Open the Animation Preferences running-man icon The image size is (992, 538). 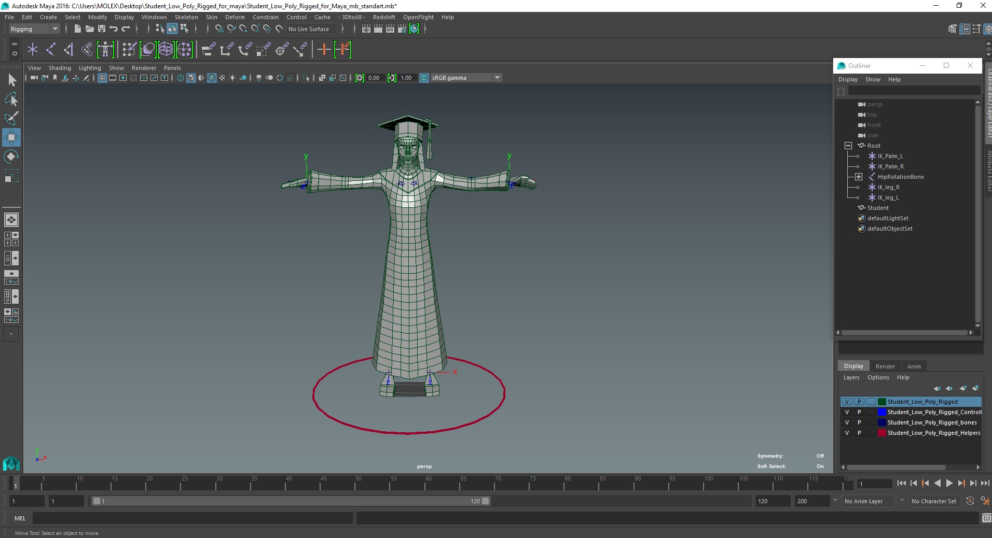tap(985, 501)
